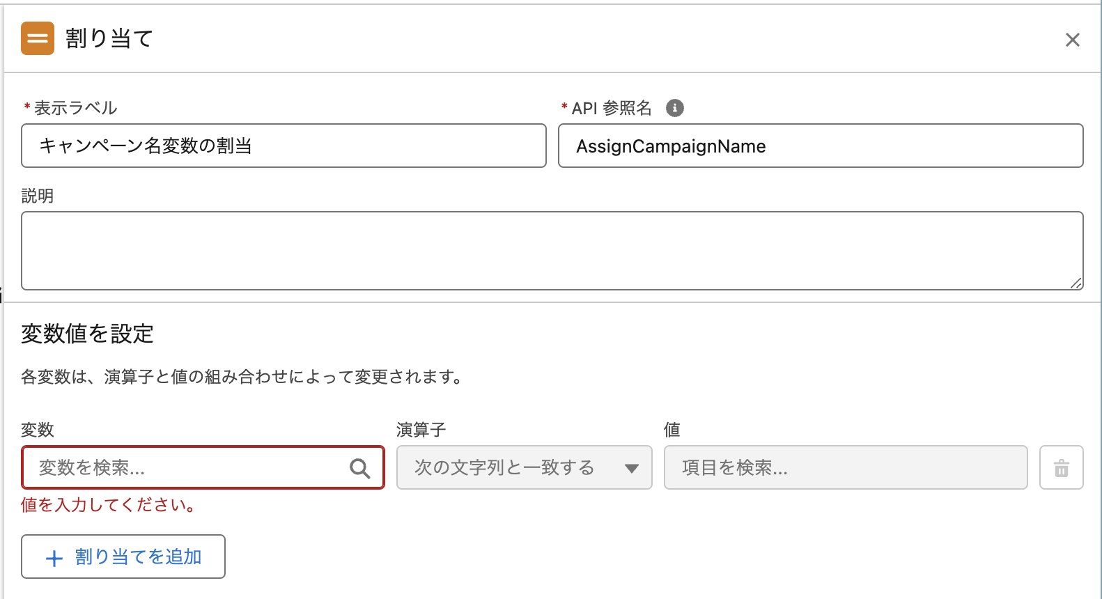The image size is (1102, 599).
Task: Click the 演算子 column label
Action: [421, 430]
